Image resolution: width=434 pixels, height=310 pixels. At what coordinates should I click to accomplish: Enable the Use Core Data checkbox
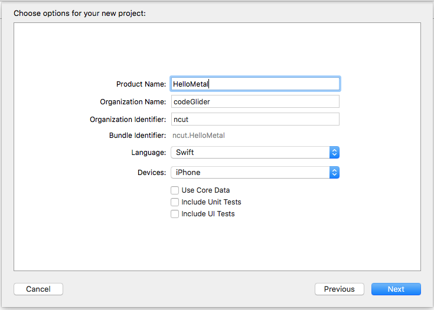coord(175,190)
